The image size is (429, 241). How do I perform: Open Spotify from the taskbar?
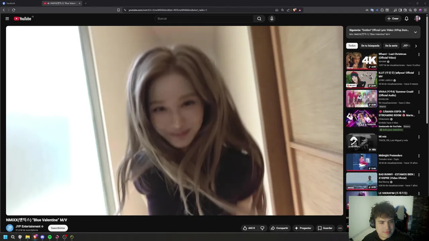coord(50,237)
